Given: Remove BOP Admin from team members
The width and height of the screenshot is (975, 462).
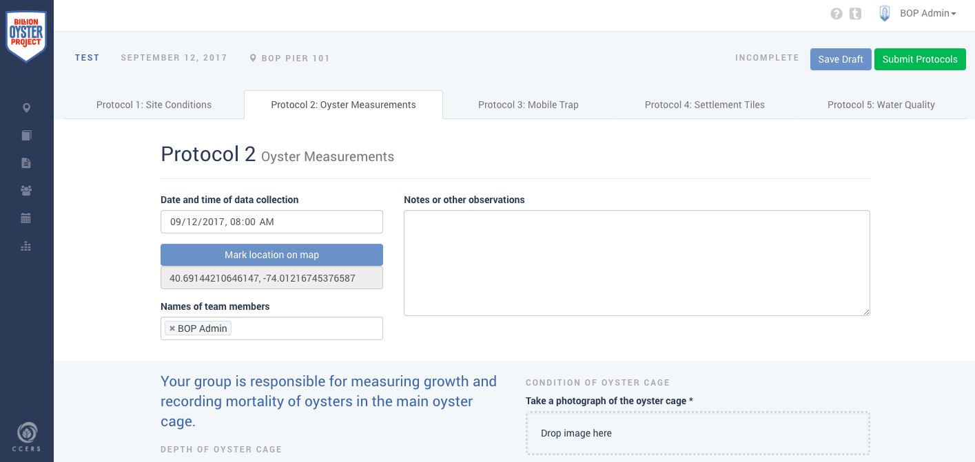Looking at the screenshot, I should [x=172, y=329].
